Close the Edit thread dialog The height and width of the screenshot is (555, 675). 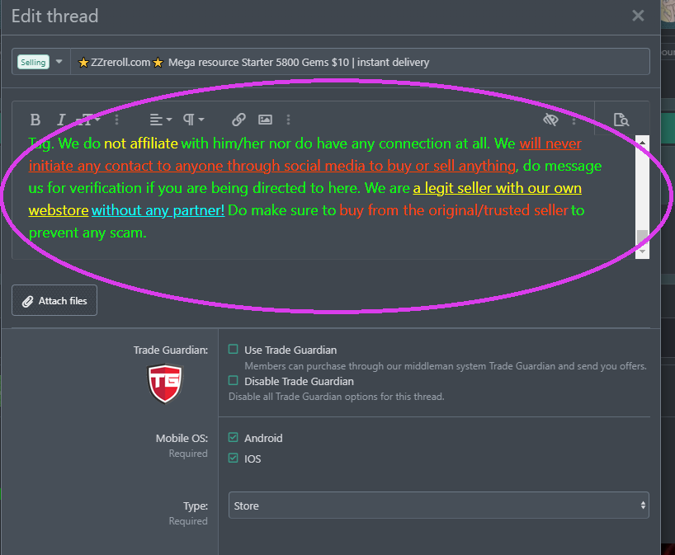pyautogui.click(x=638, y=16)
